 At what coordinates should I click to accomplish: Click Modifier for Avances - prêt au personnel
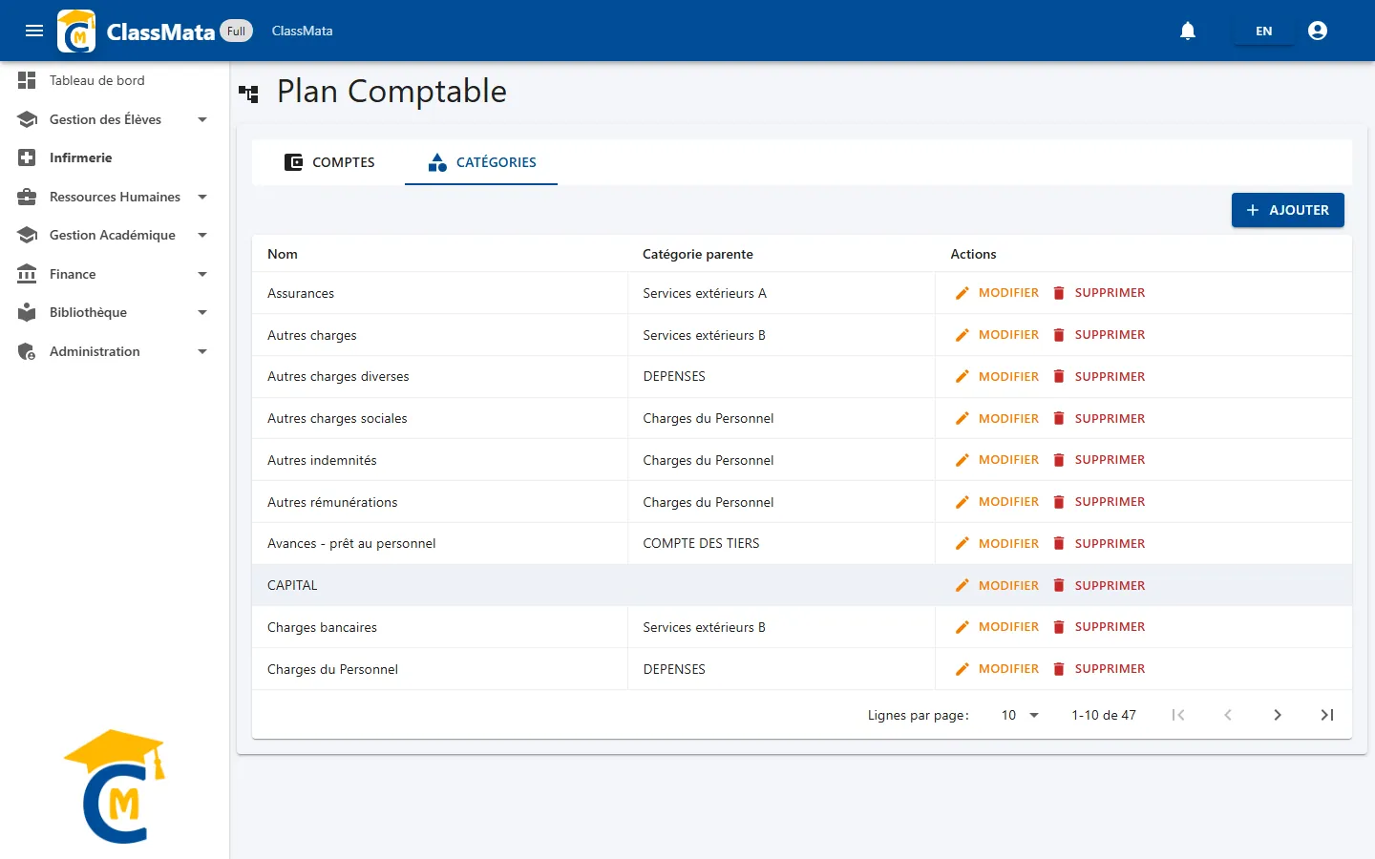pyautogui.click(x=997, y=543)
